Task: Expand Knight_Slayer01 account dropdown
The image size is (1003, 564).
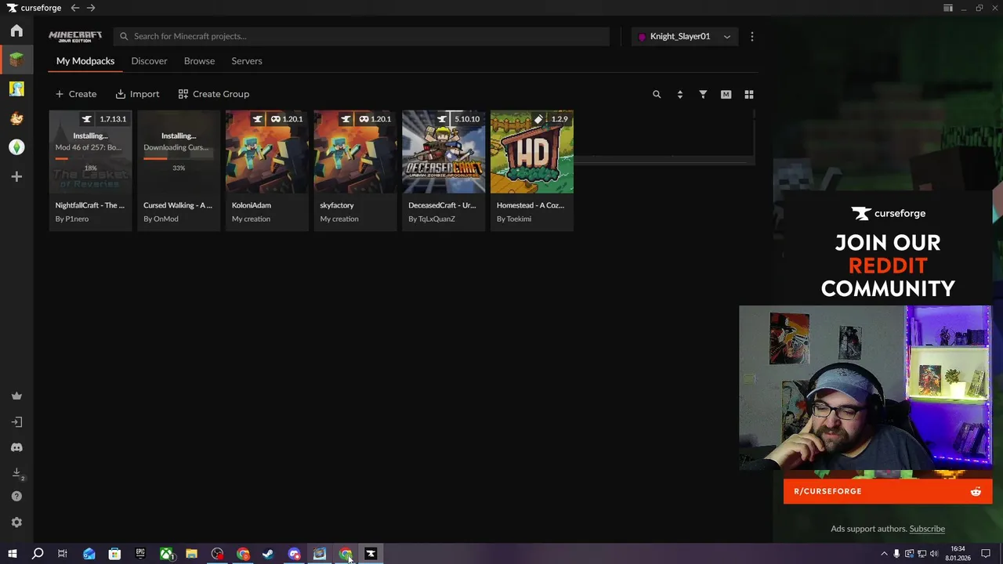Action: point(685,36)
